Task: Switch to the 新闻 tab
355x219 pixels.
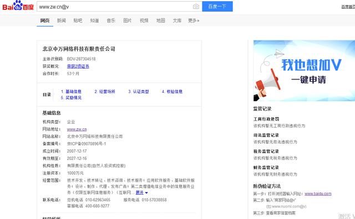Action: click(x=62, y=20)
